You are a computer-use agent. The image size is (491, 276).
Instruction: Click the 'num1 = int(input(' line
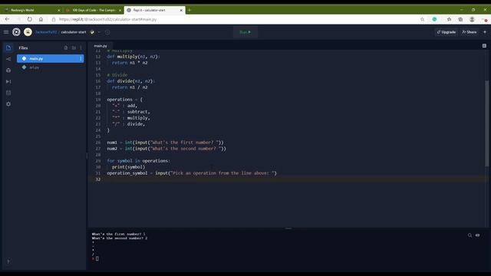tap(166, 143)
